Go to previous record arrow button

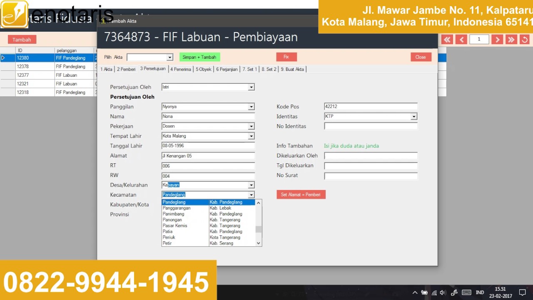pos(461,40)
